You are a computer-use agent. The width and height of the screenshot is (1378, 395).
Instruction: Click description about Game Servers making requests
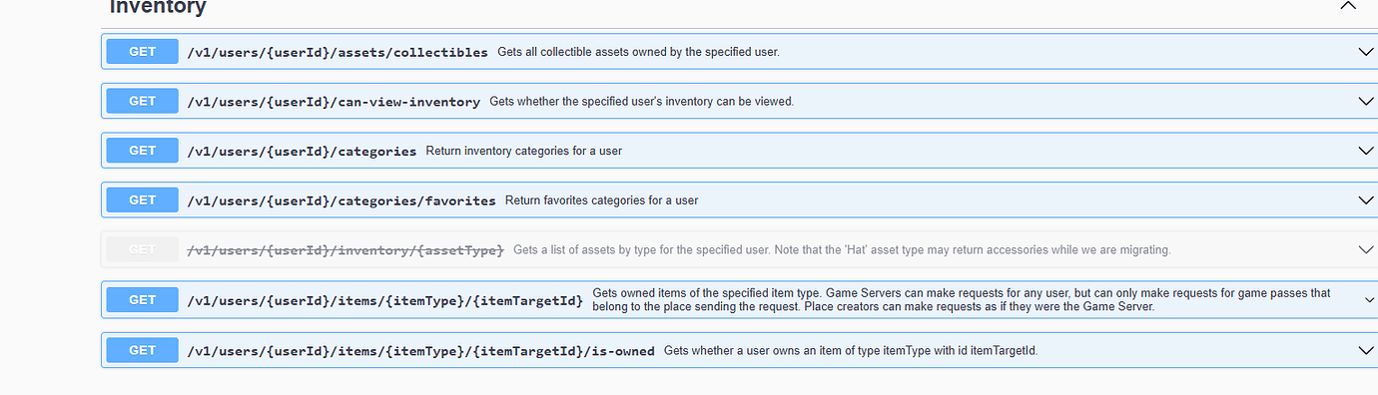(962, 300)
